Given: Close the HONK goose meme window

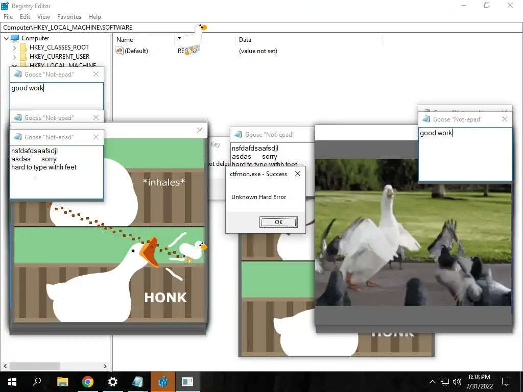Looking at the screenshot, I should click(x=200, y=130).
